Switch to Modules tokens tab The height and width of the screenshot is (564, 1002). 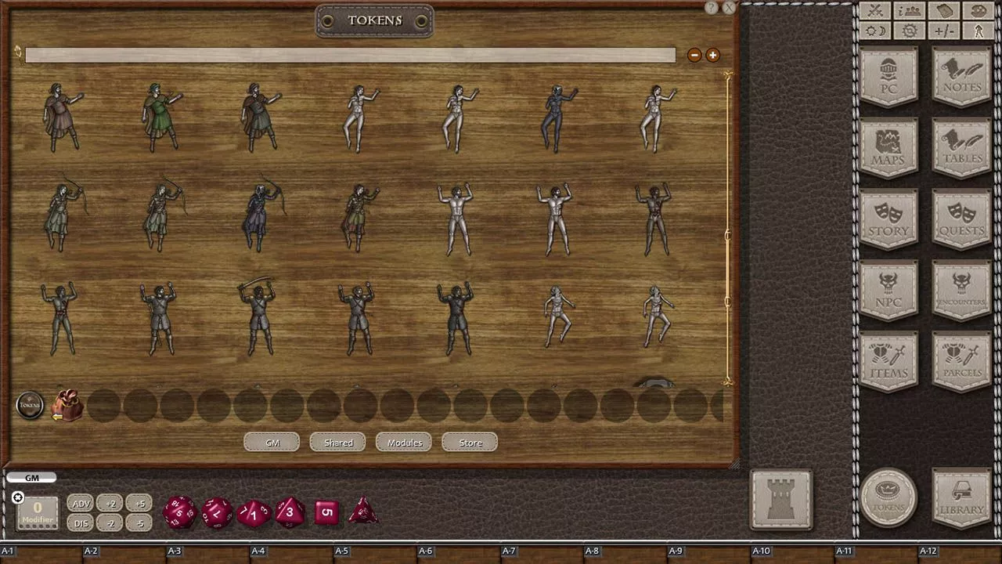(404, 443)
